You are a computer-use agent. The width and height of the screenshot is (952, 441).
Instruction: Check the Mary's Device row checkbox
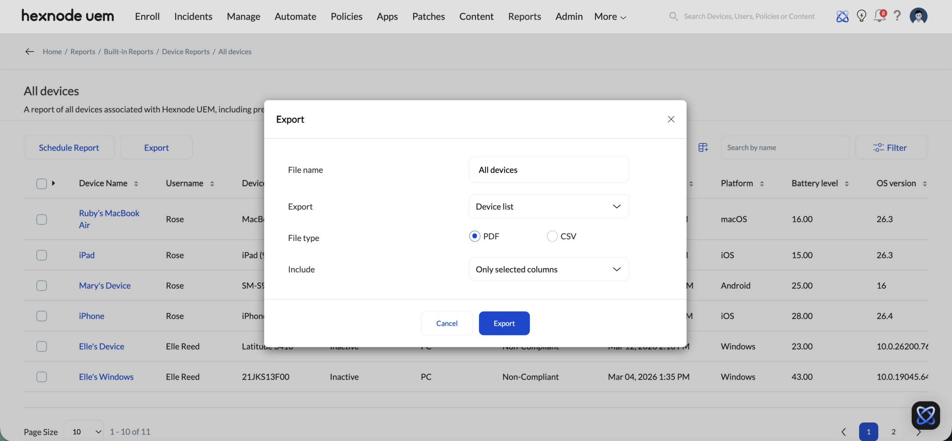pyautogui.click(x=42, y=286)
